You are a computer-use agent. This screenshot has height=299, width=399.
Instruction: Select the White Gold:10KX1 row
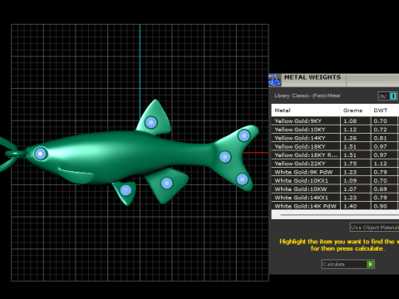334,180
